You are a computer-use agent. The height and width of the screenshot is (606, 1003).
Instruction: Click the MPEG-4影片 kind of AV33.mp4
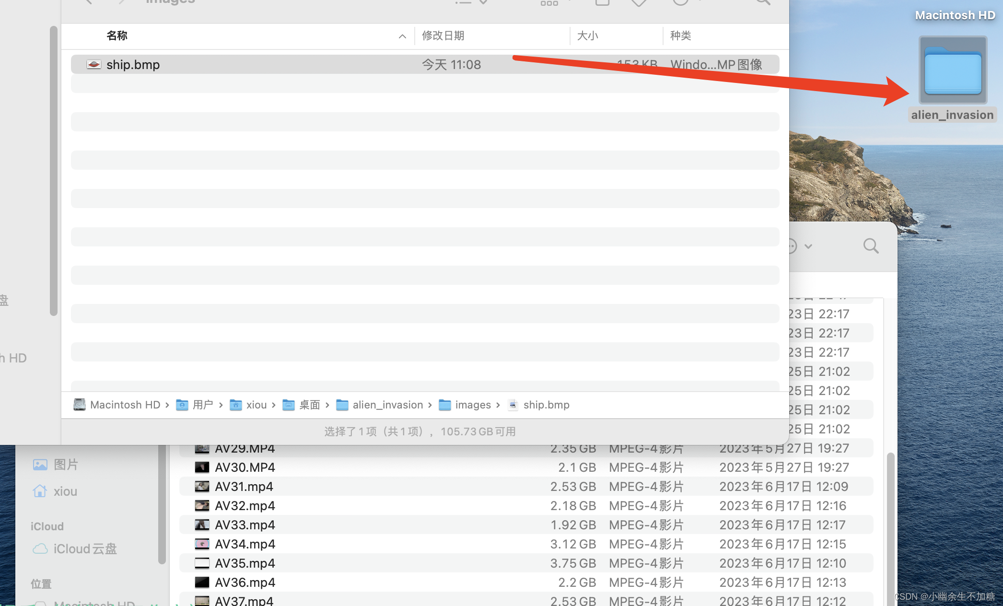[646, 524]
